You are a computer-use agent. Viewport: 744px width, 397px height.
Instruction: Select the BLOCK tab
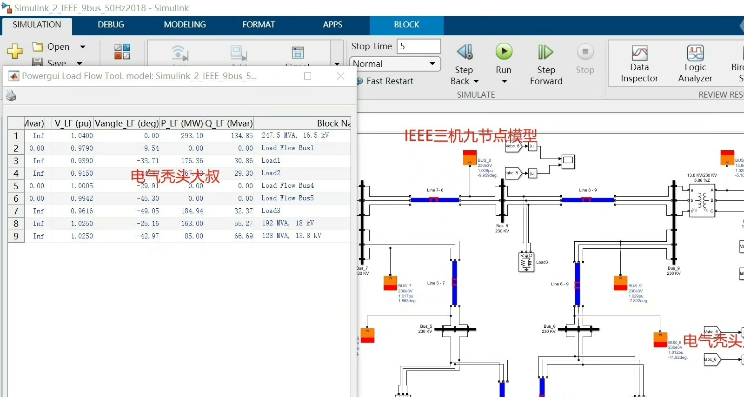406,25
